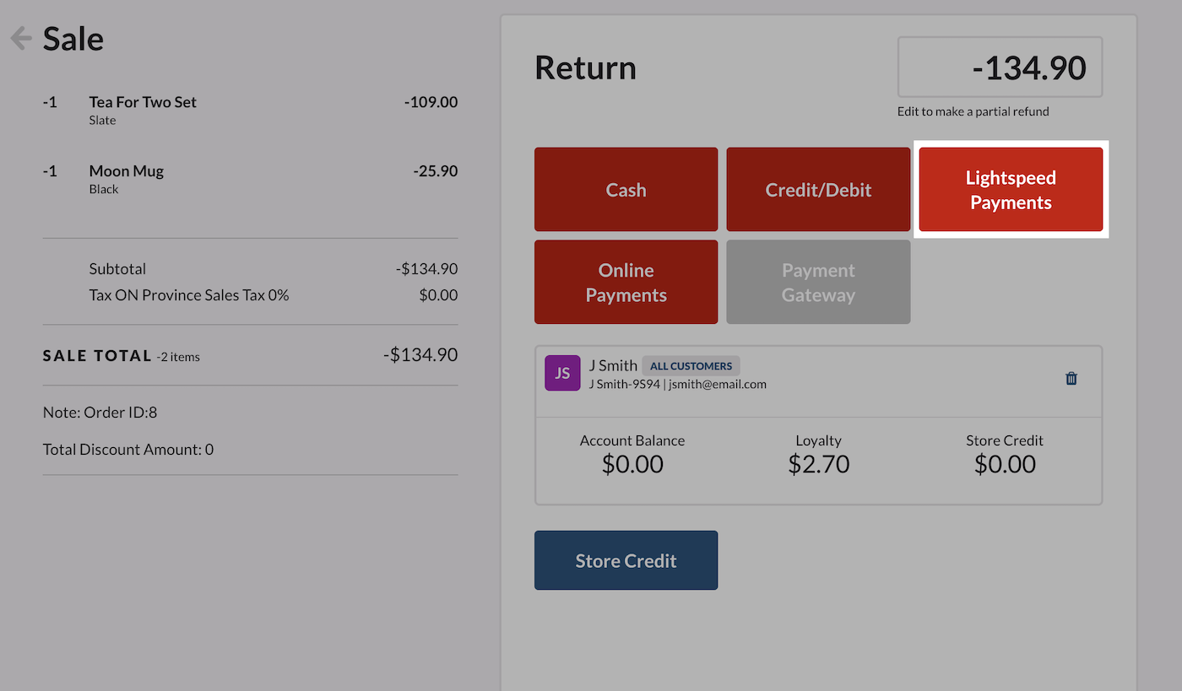Click the Loyalty balance of $2.70
This screenshot has height=691, width=1182.
coord(818,464)
